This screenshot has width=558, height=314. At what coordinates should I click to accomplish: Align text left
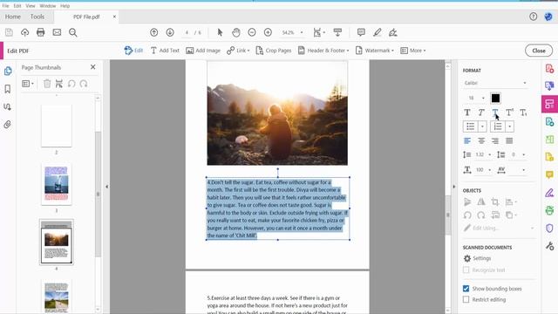pyautogui.click(x=467, y=141)
